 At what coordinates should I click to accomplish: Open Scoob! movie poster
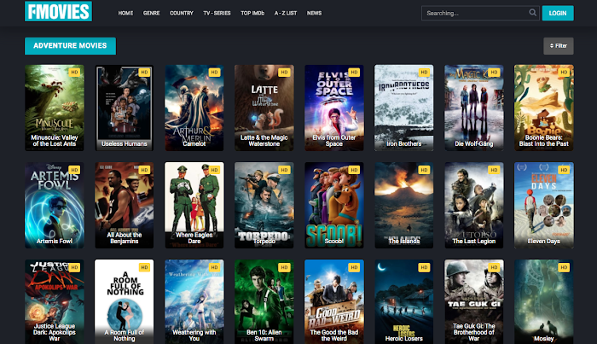click(x=334, y=206)
